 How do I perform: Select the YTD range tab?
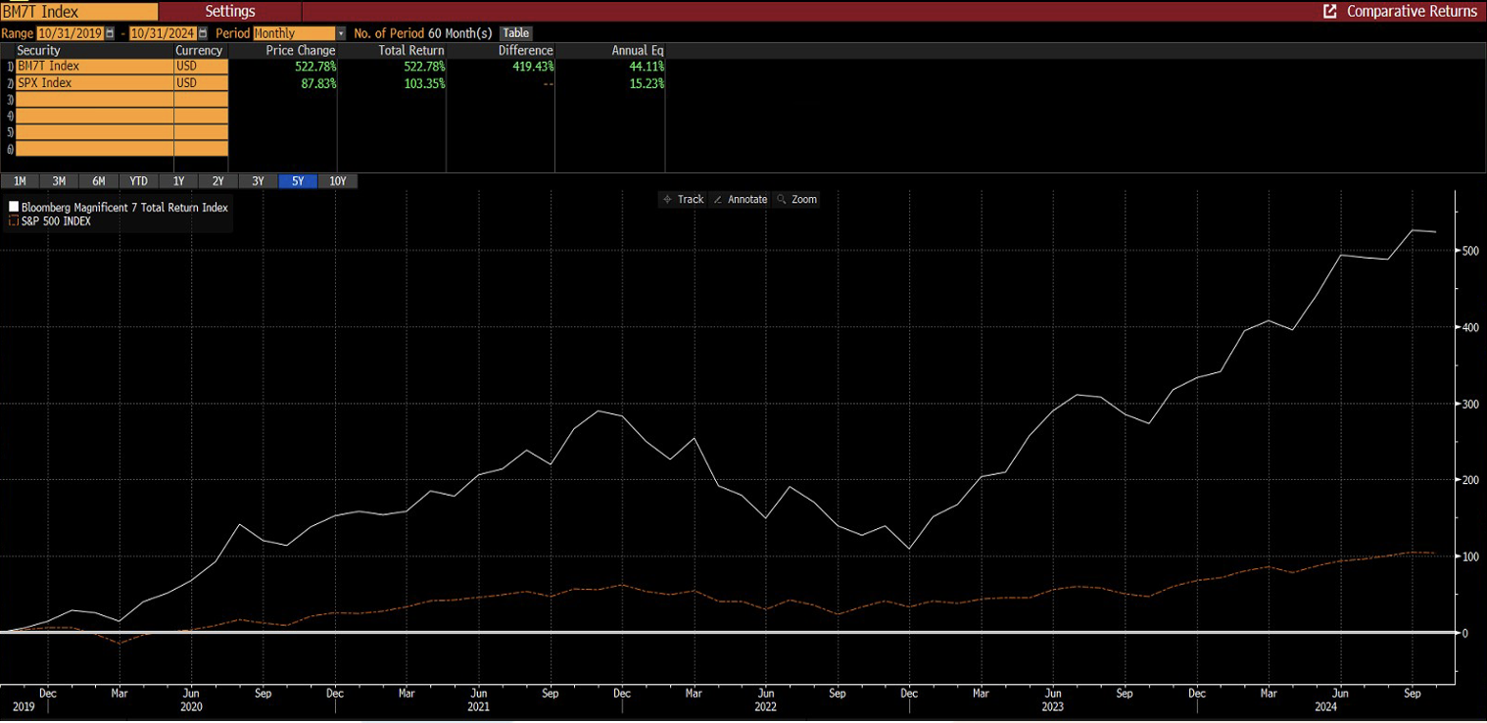[138, 181]
